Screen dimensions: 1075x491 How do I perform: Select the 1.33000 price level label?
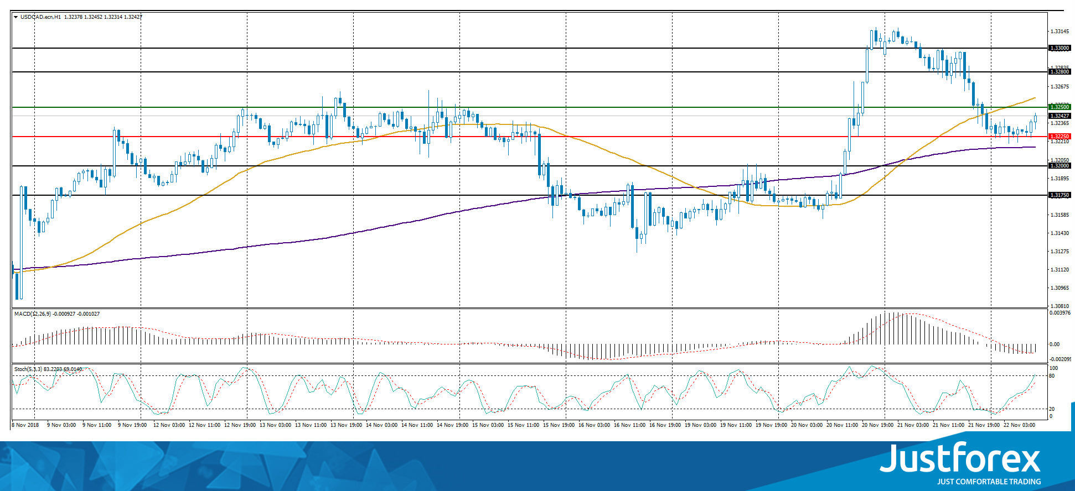point(1060,48)
